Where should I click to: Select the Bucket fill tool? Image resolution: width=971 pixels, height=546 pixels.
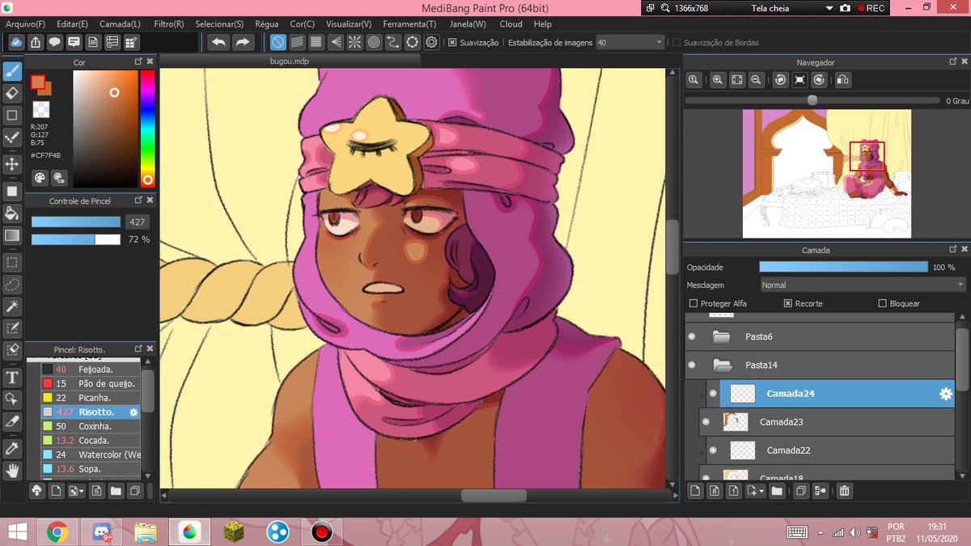pyautogui.click(x=12, y=214)
